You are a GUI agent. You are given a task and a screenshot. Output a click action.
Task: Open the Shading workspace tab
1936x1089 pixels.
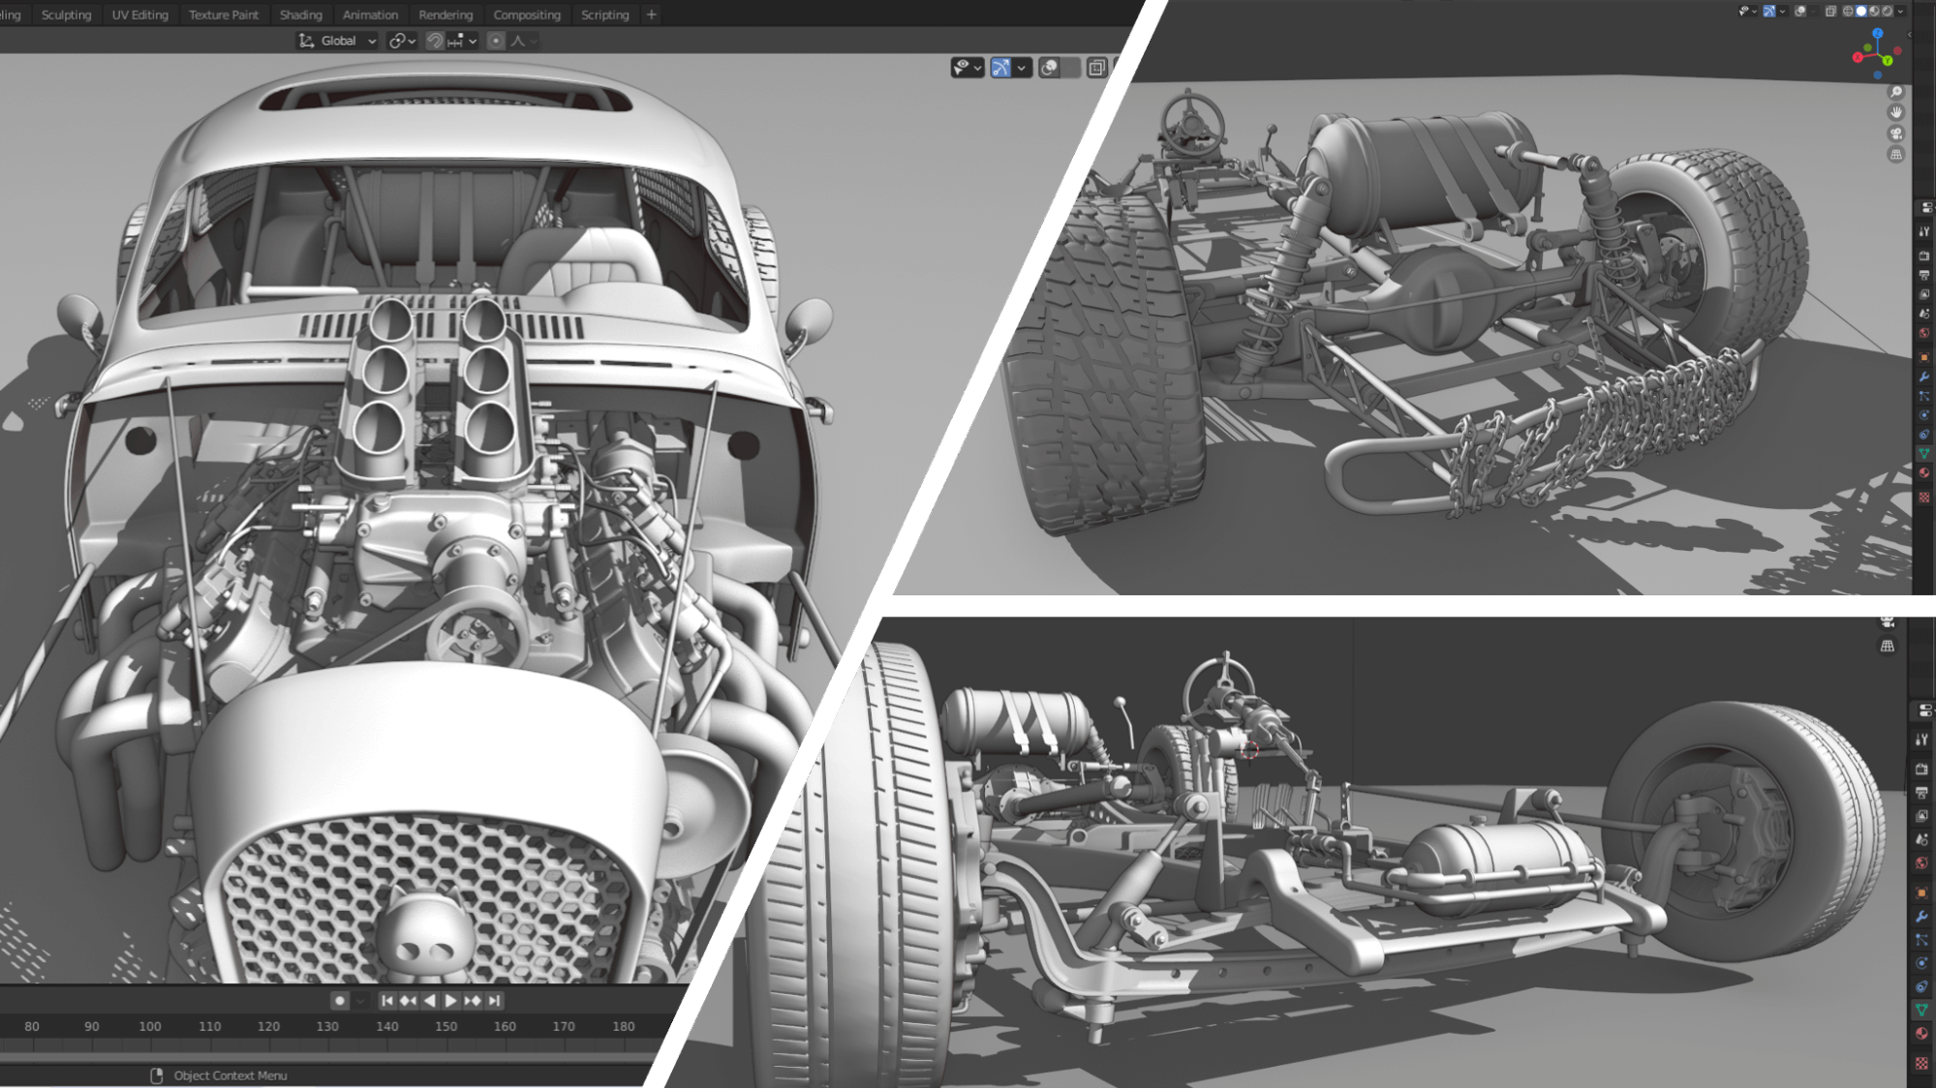click(x=301, y=15)
